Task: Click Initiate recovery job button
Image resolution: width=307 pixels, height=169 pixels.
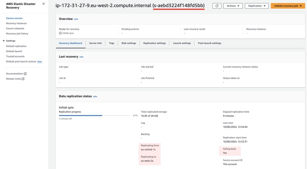Action: click(288, 6)
